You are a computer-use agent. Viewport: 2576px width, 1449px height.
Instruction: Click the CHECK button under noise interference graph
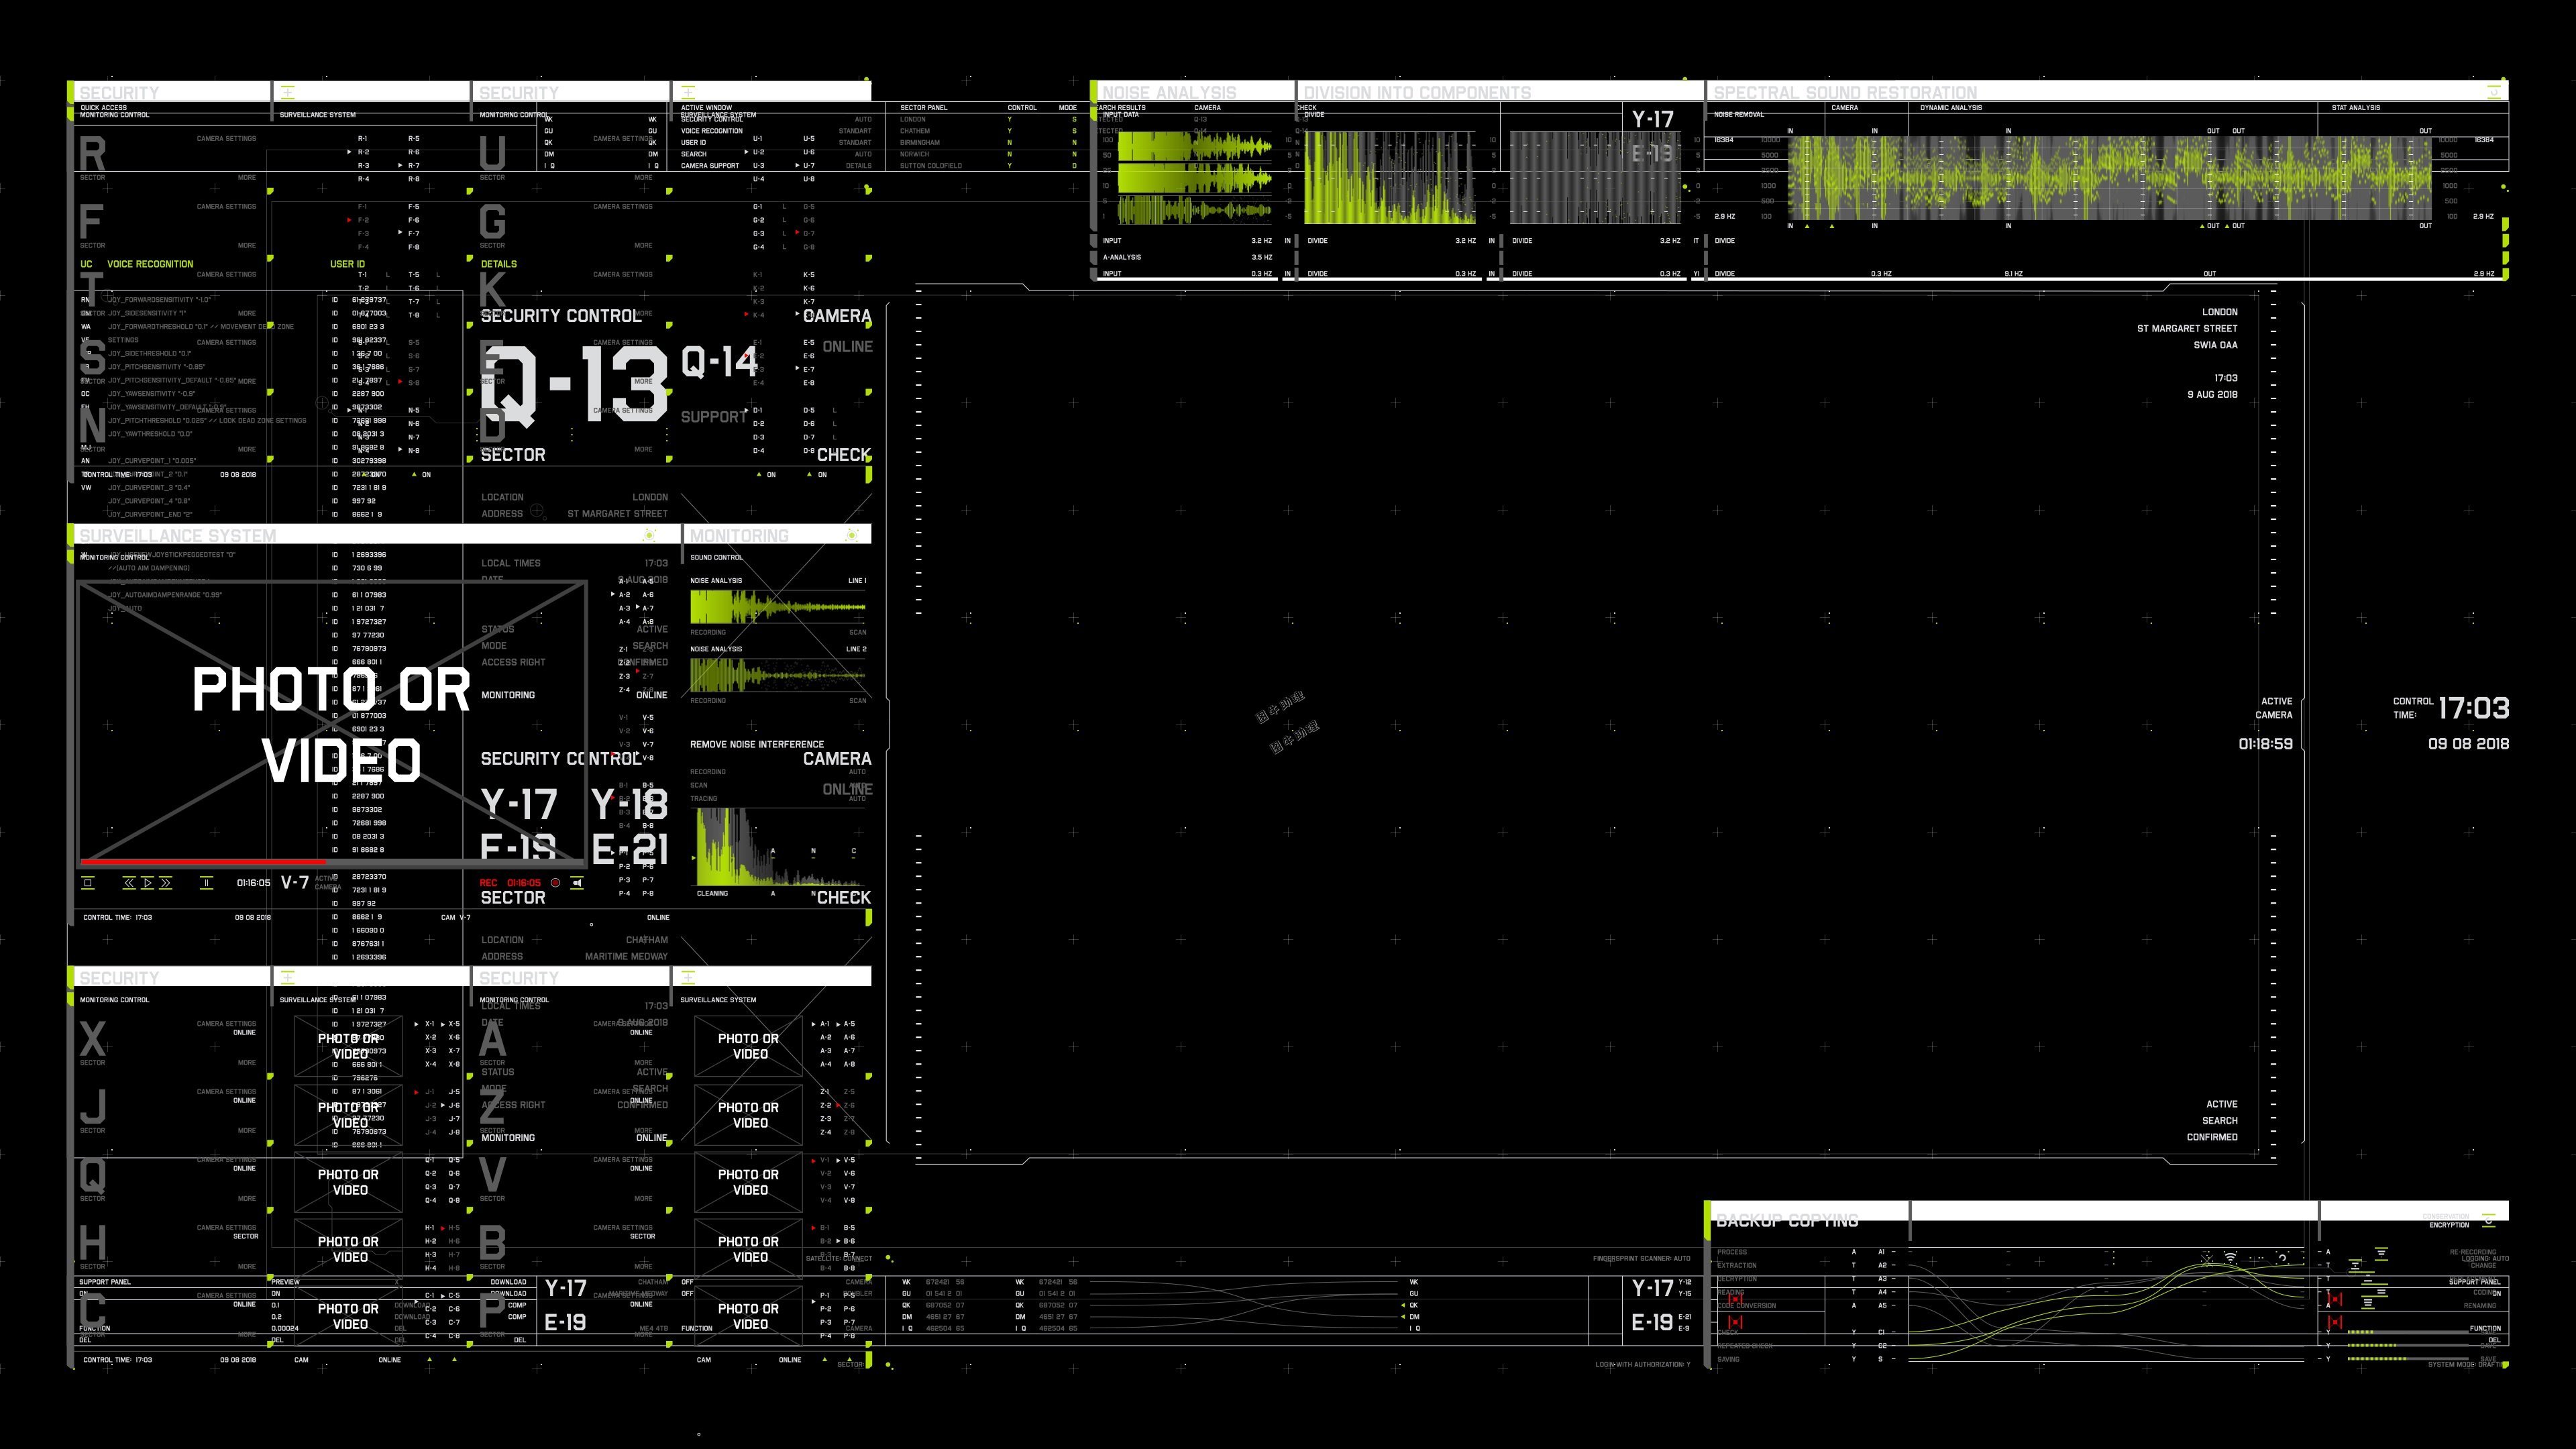(844, 898)
